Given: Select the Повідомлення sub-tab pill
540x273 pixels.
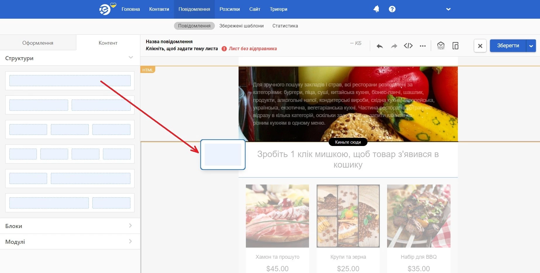Looking at the screenshot, I should 194,26.
